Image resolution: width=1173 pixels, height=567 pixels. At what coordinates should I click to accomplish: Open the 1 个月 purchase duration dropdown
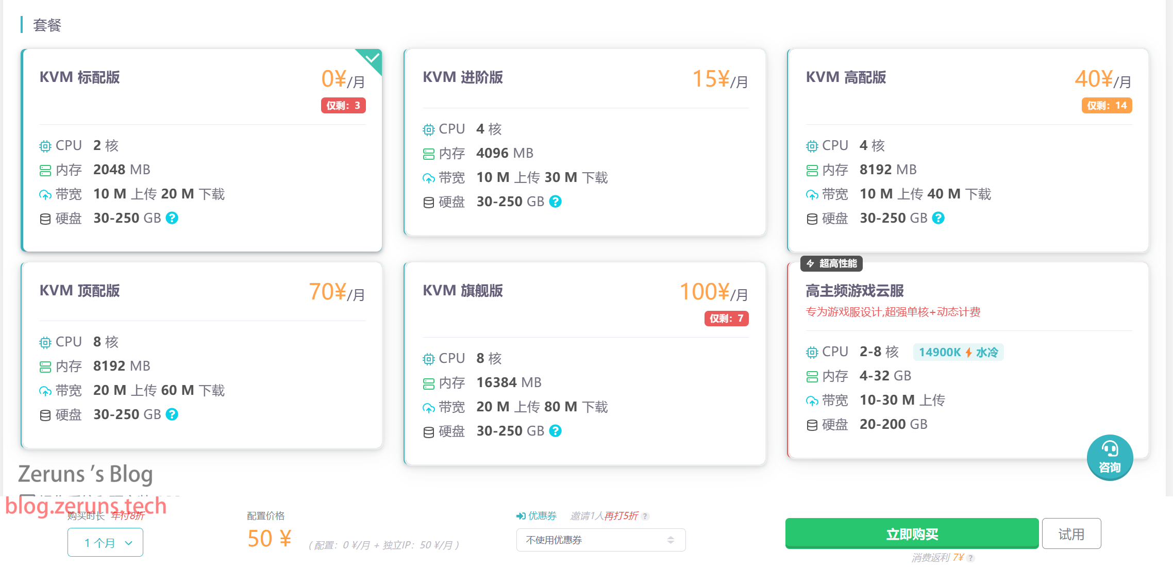[x=105, y=543]
